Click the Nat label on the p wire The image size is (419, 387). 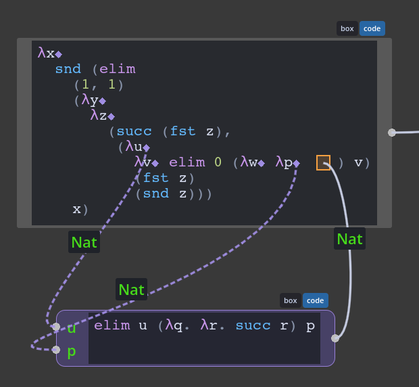(x=132, y=290)
